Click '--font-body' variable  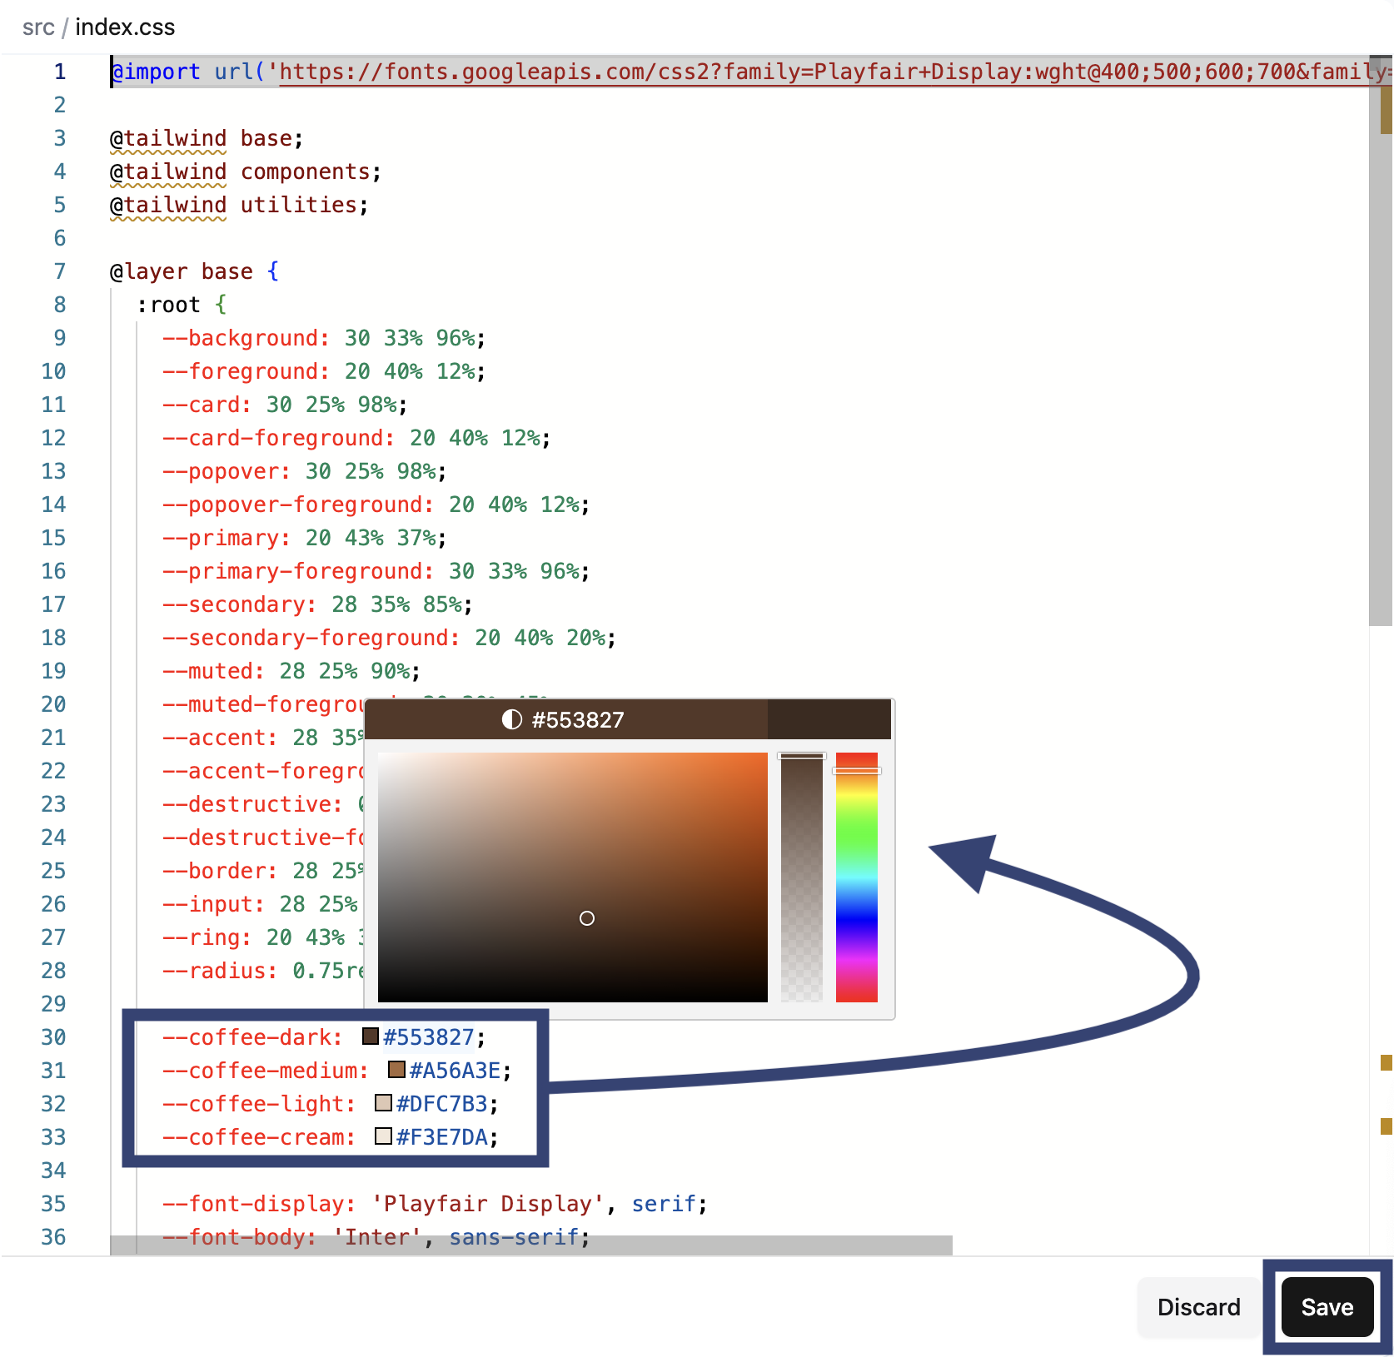(x=233, y=1237)
